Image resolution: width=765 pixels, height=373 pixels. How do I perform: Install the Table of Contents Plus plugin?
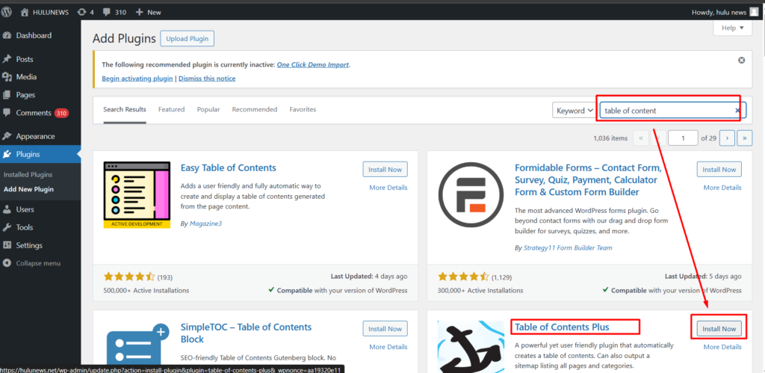pyautogui.click(x=719, y=329)
